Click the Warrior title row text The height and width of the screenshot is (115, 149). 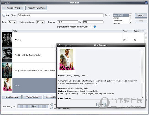[x=18, y=40]
